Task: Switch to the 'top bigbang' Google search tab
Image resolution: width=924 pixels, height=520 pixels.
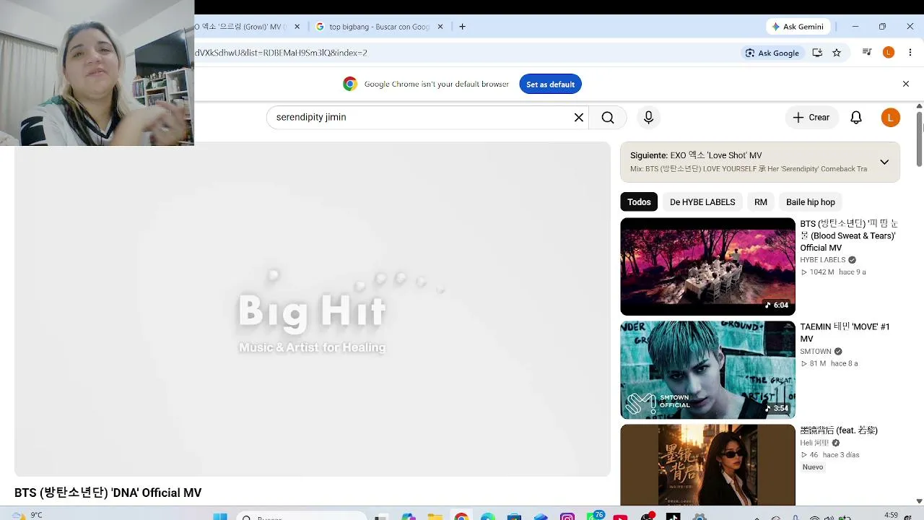Action: click(x=380, y=27)
